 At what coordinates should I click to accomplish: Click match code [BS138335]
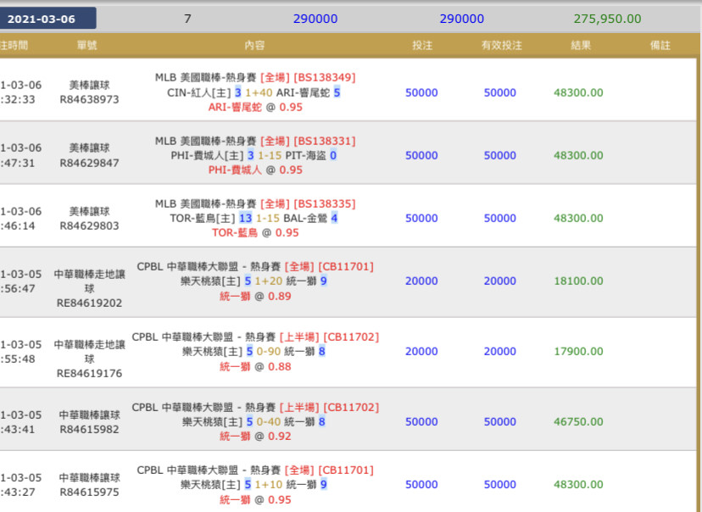point(325,203)
